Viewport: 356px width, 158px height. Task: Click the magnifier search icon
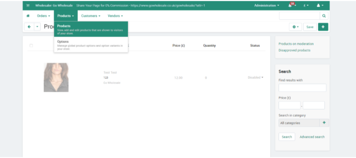point(324,16)
